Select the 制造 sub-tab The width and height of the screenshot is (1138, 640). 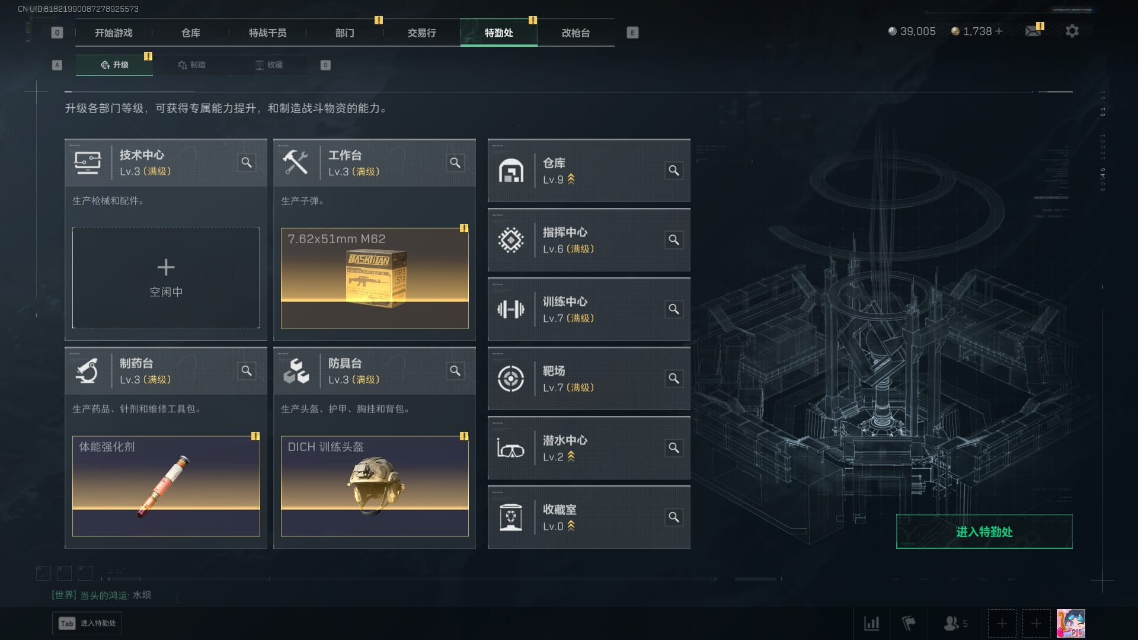191,65
